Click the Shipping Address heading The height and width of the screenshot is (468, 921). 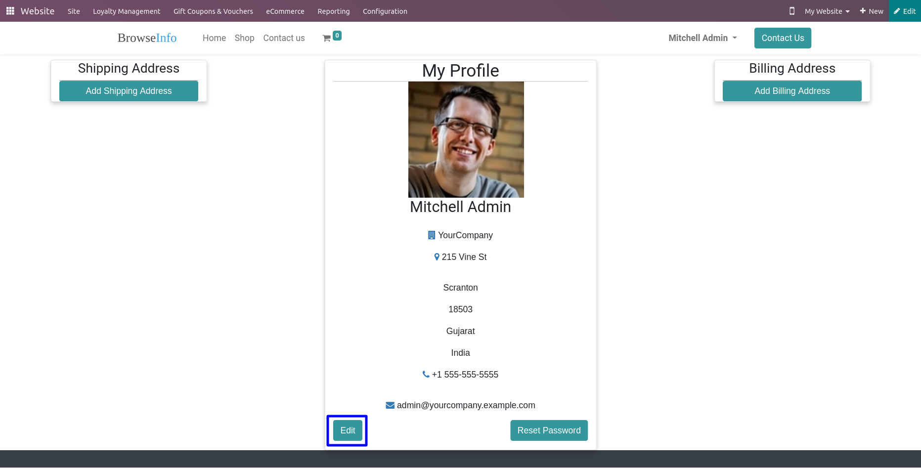pyautogui.click(x=129, y=68)
